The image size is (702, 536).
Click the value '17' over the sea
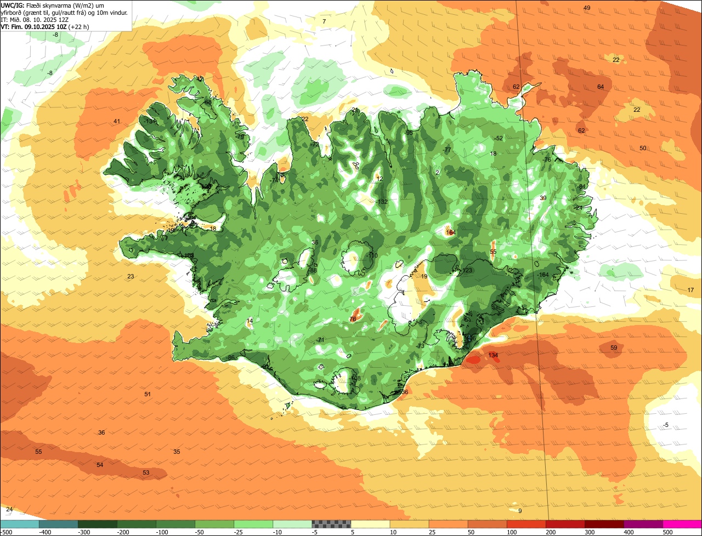pos(690,289)
